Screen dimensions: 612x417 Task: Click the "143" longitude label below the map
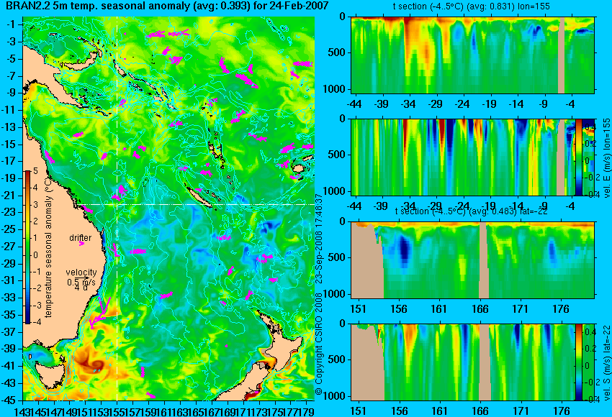tap(22, 411)
